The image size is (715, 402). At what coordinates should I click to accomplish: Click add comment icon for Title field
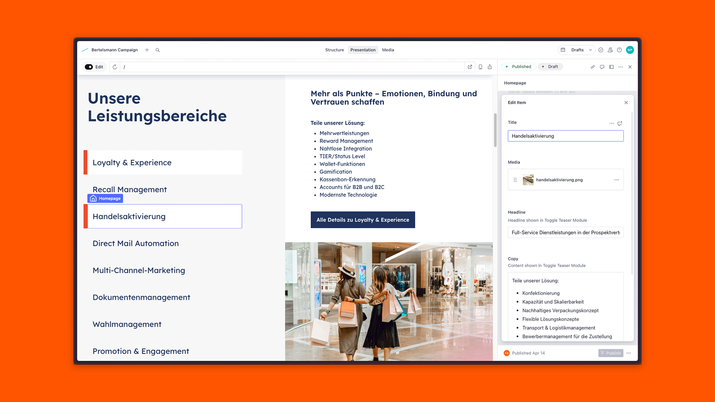coord(620,123)
